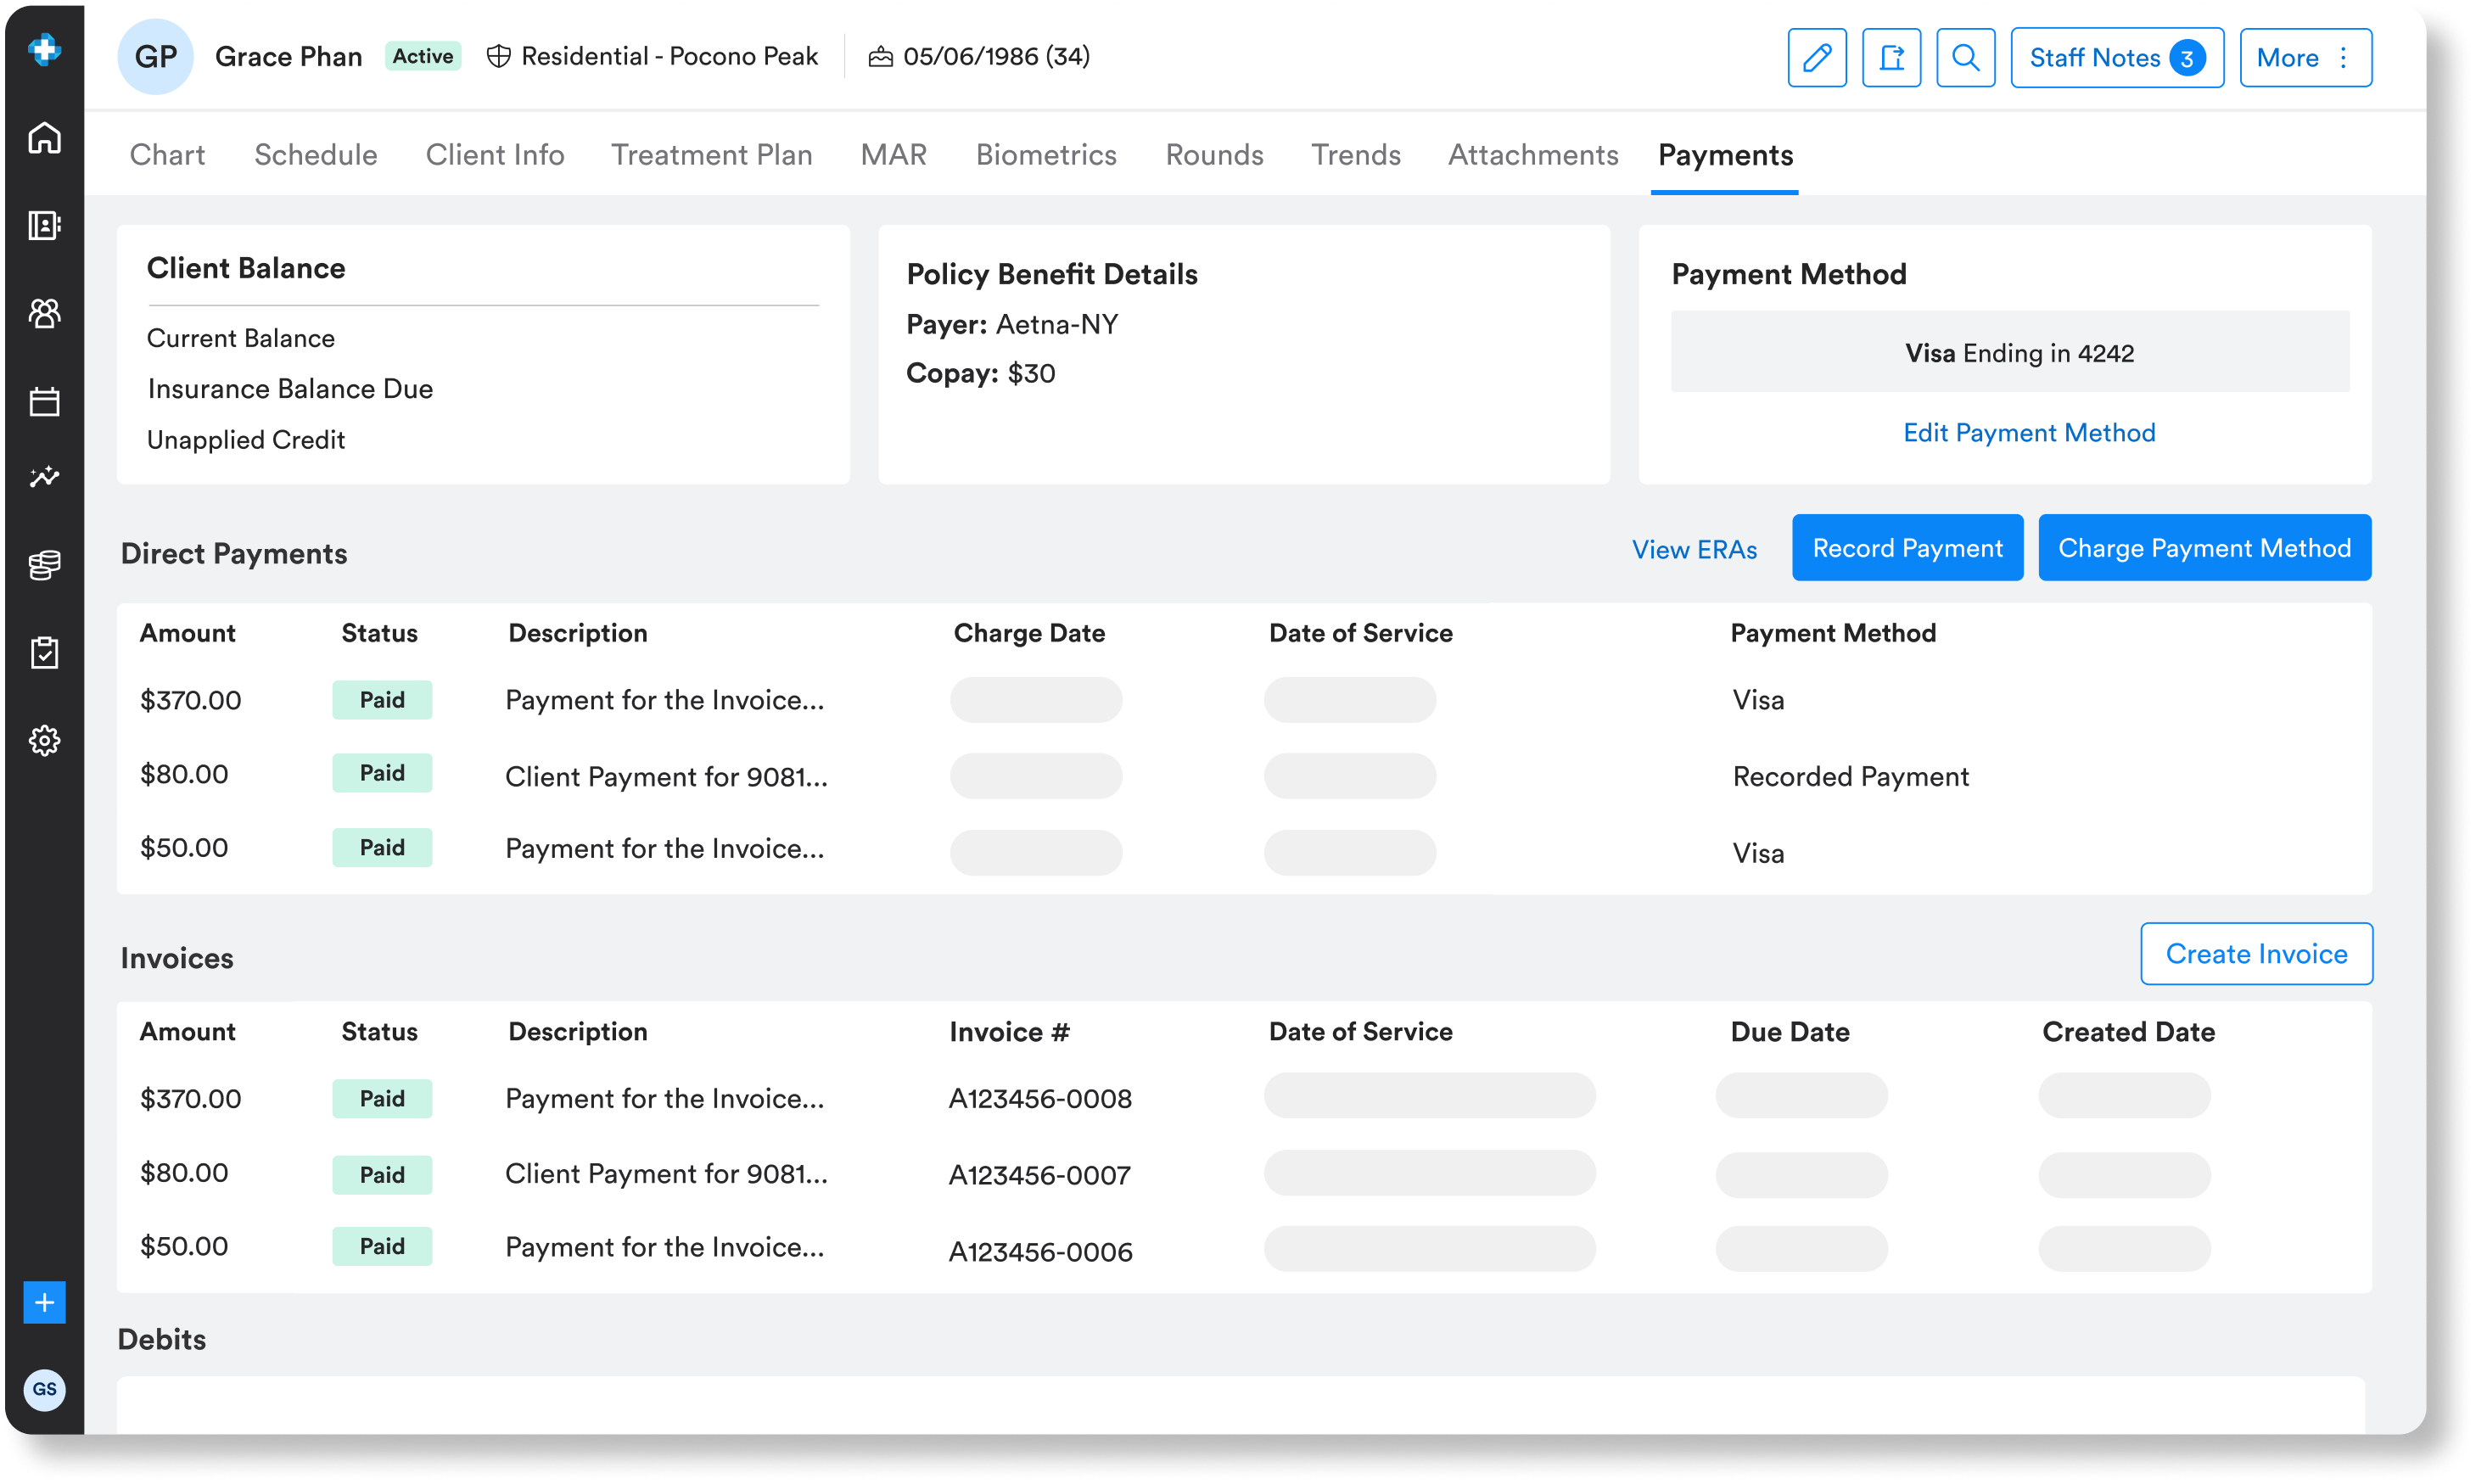Click the export document icon button

pos(1890,58)
